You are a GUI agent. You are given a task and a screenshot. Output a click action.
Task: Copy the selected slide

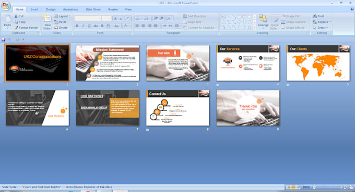20,22
